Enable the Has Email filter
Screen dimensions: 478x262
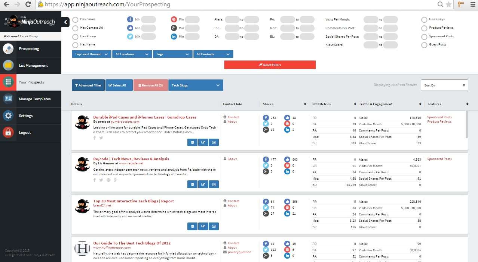(75, 19)
